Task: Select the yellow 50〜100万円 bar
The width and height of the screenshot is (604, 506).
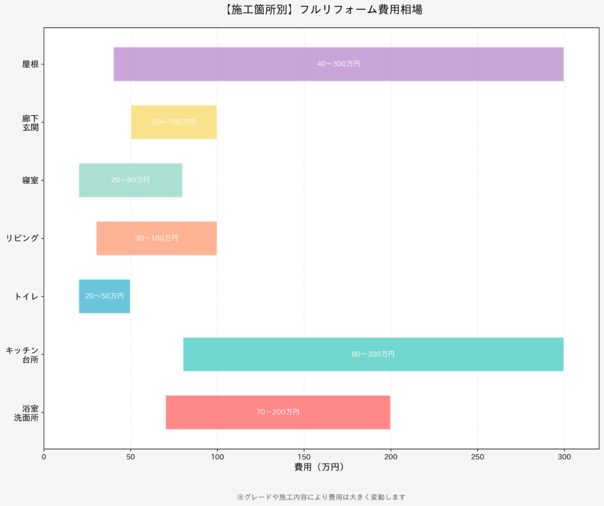Action: (173, 122)
